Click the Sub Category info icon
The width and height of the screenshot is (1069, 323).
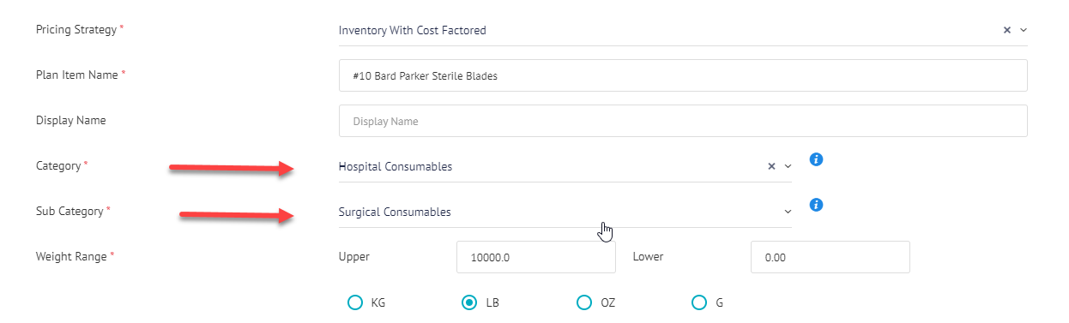point(817,205)
